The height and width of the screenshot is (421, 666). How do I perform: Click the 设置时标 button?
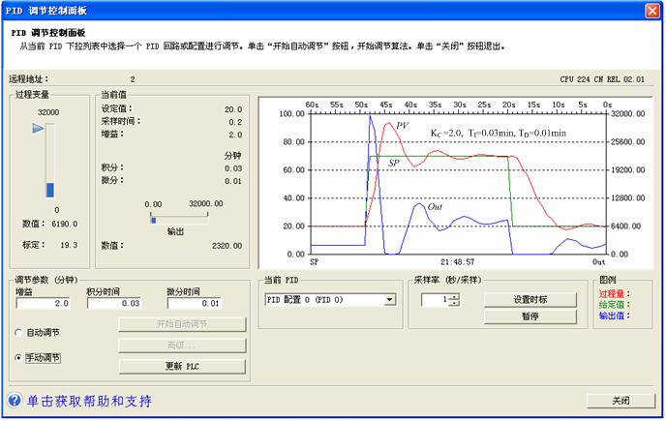click(530, 300)
